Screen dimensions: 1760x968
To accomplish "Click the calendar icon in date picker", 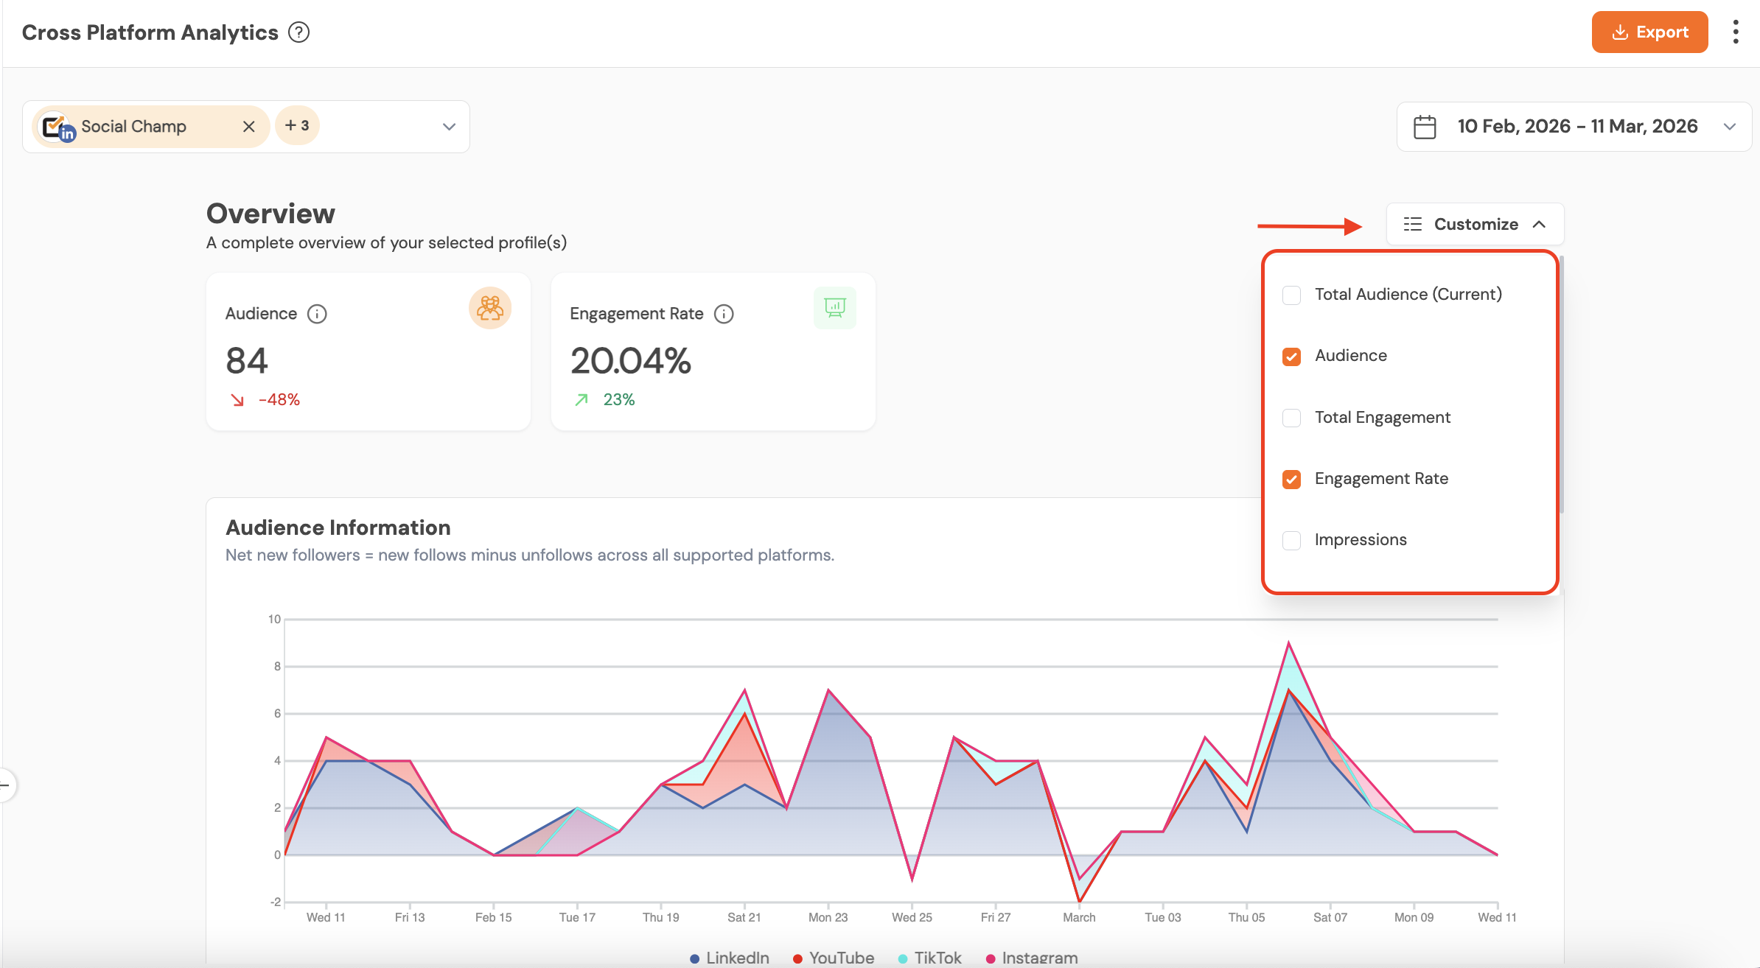I will pos(1425,127).
